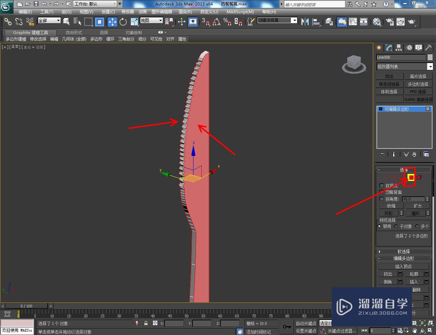Viewport: 436px width, 335px height.
Task: Select the 子对象 preview radio button
Action: click(396, 226)
